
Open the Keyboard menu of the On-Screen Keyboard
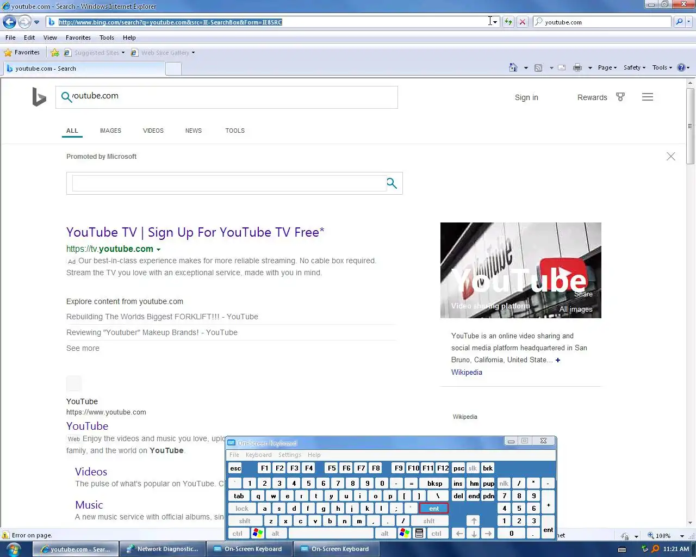coord(258,455)
